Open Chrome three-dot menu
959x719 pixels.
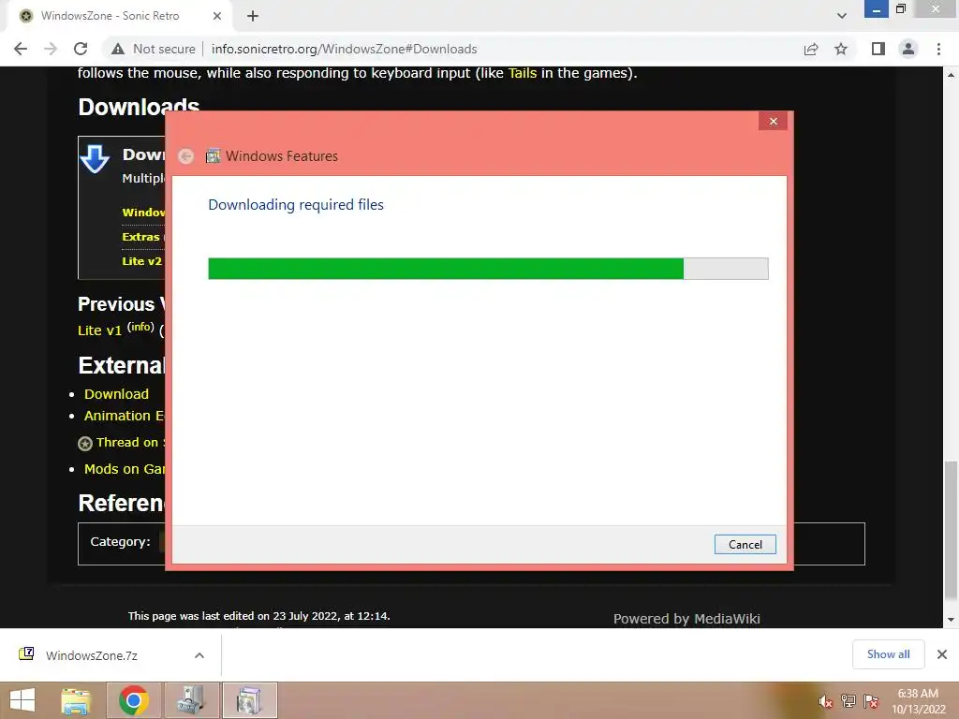coord(938,49)
